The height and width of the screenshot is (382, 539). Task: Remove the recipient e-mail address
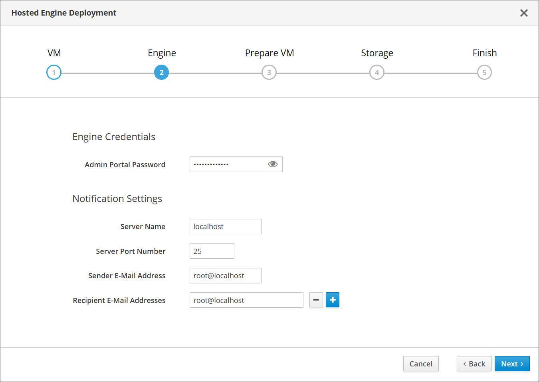(316, 300)
